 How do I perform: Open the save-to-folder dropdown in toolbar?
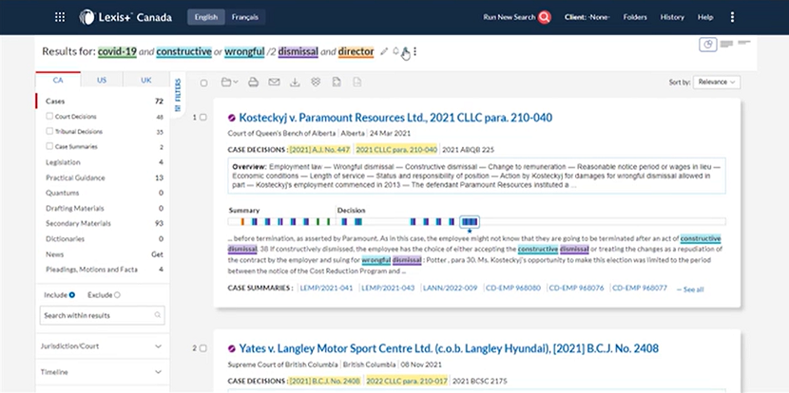[229, 82]
